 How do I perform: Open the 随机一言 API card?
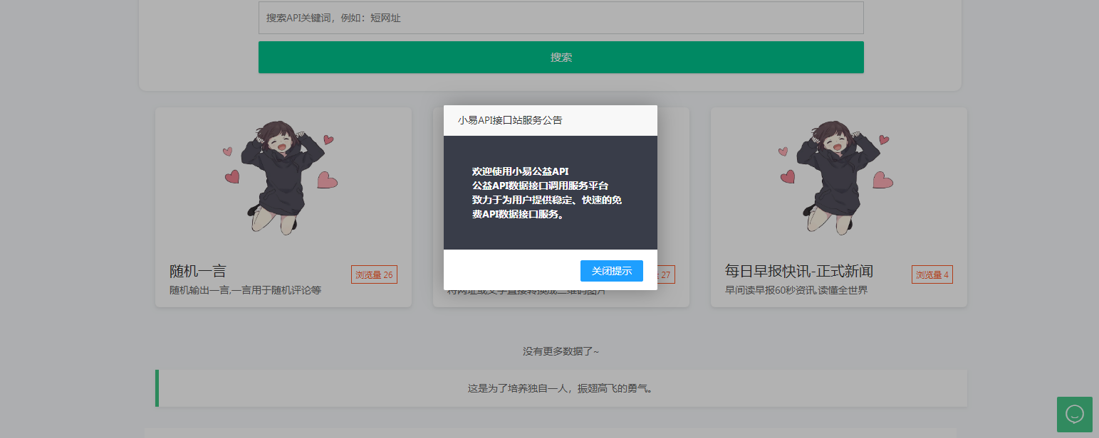click(x=283, y=206)
